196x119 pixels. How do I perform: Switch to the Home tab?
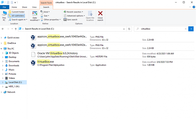click(14, 7)
